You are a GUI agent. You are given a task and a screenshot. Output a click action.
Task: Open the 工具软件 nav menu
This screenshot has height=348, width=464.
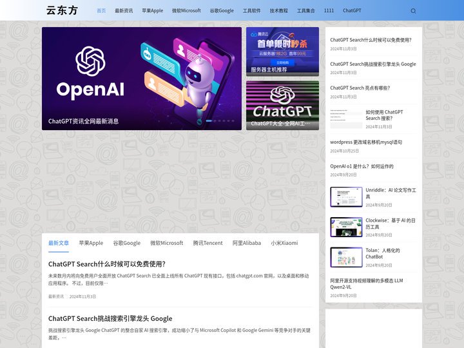click(x=251, y=11)
